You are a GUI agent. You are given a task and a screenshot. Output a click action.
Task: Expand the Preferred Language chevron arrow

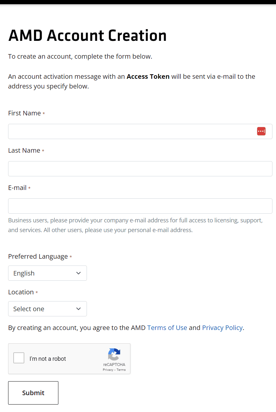(78, 273)
